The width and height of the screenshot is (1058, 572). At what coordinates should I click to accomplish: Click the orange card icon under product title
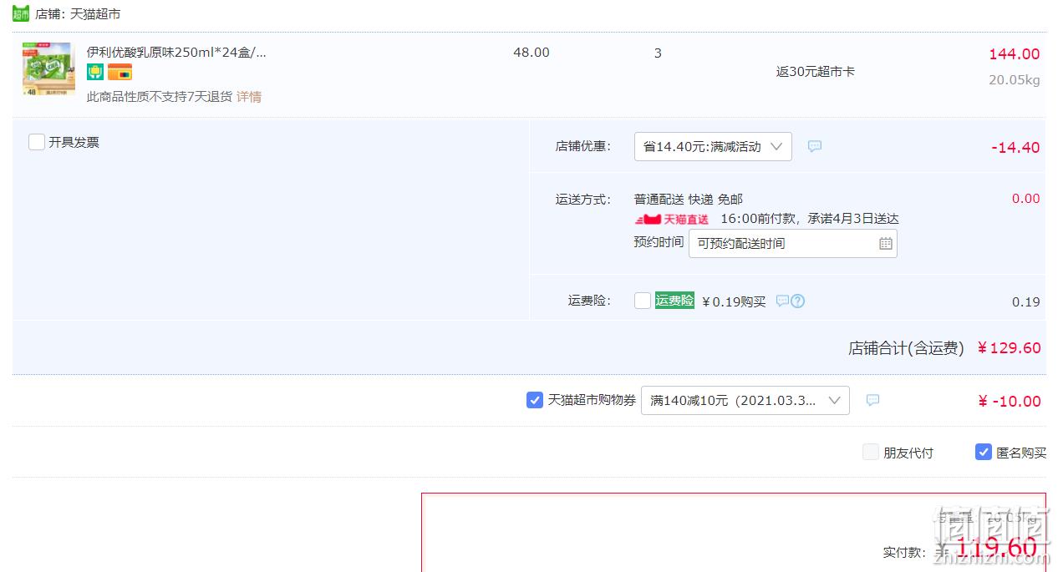pyautogui.click(x=120, y=73)
